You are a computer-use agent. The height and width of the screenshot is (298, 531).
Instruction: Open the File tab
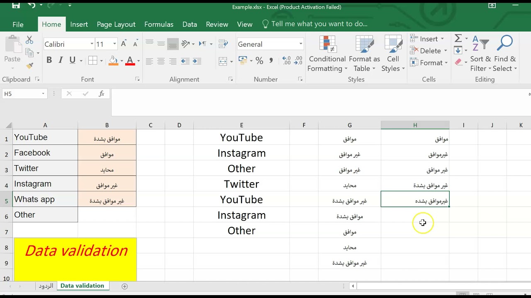pos(18,24)
